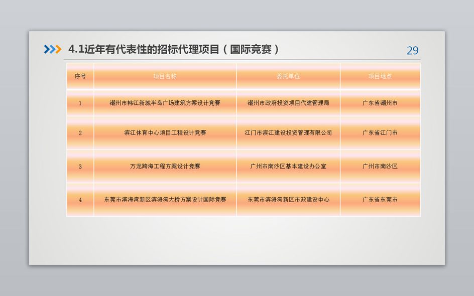The image size is (474, 296).
Task: Select the 万龙跨海工程方案设计竞赛 cell
Action: 165,166
